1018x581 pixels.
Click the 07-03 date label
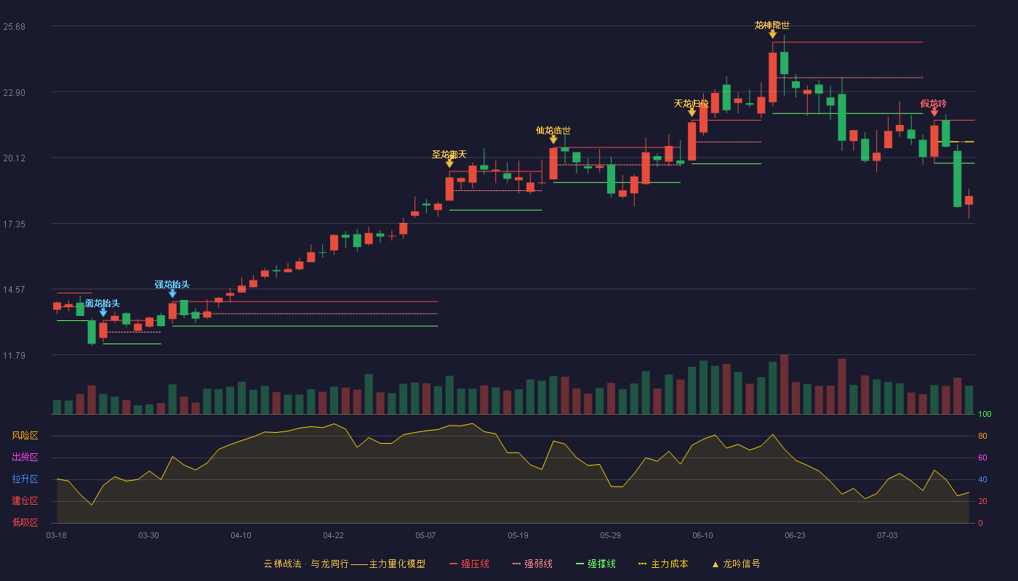click(887, 535)
